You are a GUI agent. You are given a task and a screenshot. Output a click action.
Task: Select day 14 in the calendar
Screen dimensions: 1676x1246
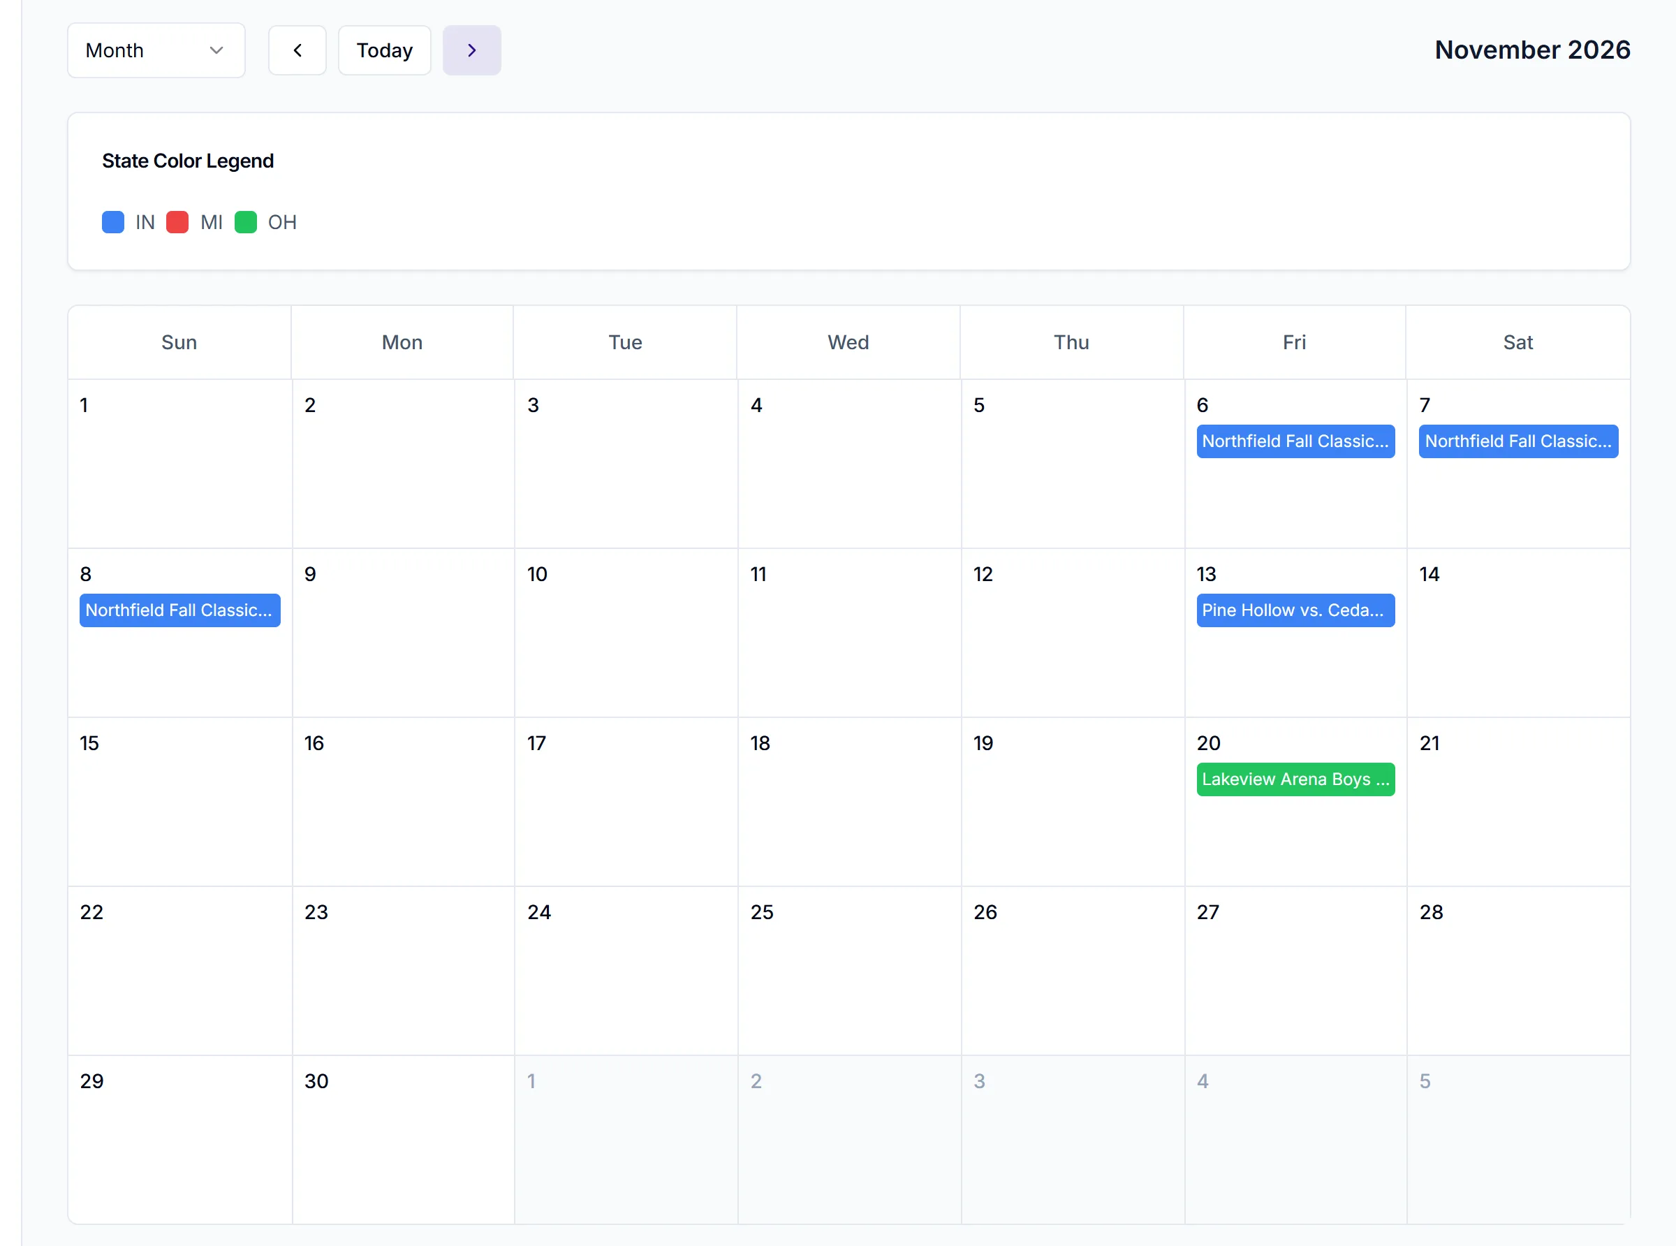(1518, 633)
